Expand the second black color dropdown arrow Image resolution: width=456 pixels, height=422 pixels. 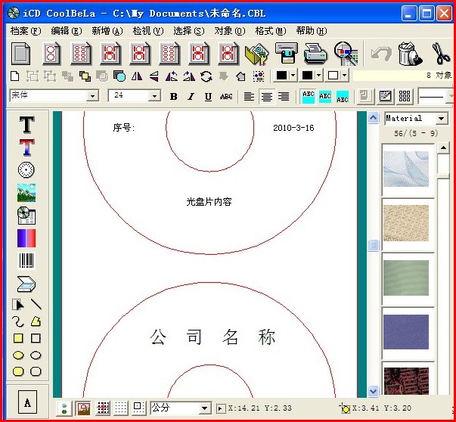(318, 76)
